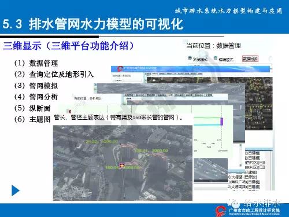This screenshot has height=217, width=289.
Task: Click the 当前位置：分析统计 label
Action: 88,98
